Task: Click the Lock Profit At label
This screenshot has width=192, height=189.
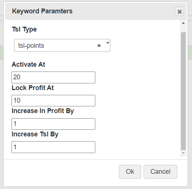Action: (x=32, y=88)
